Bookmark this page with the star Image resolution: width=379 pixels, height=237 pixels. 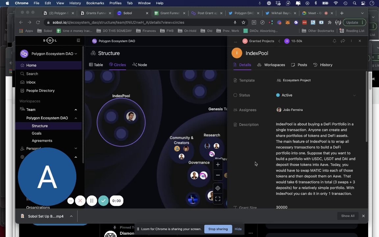tap(243, 22)
